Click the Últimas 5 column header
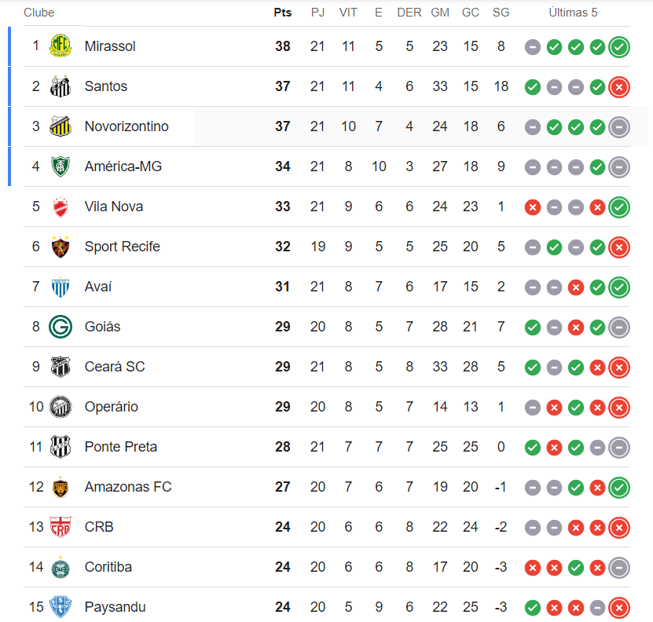Screen dimensions: 653x622 click(578, 13)
